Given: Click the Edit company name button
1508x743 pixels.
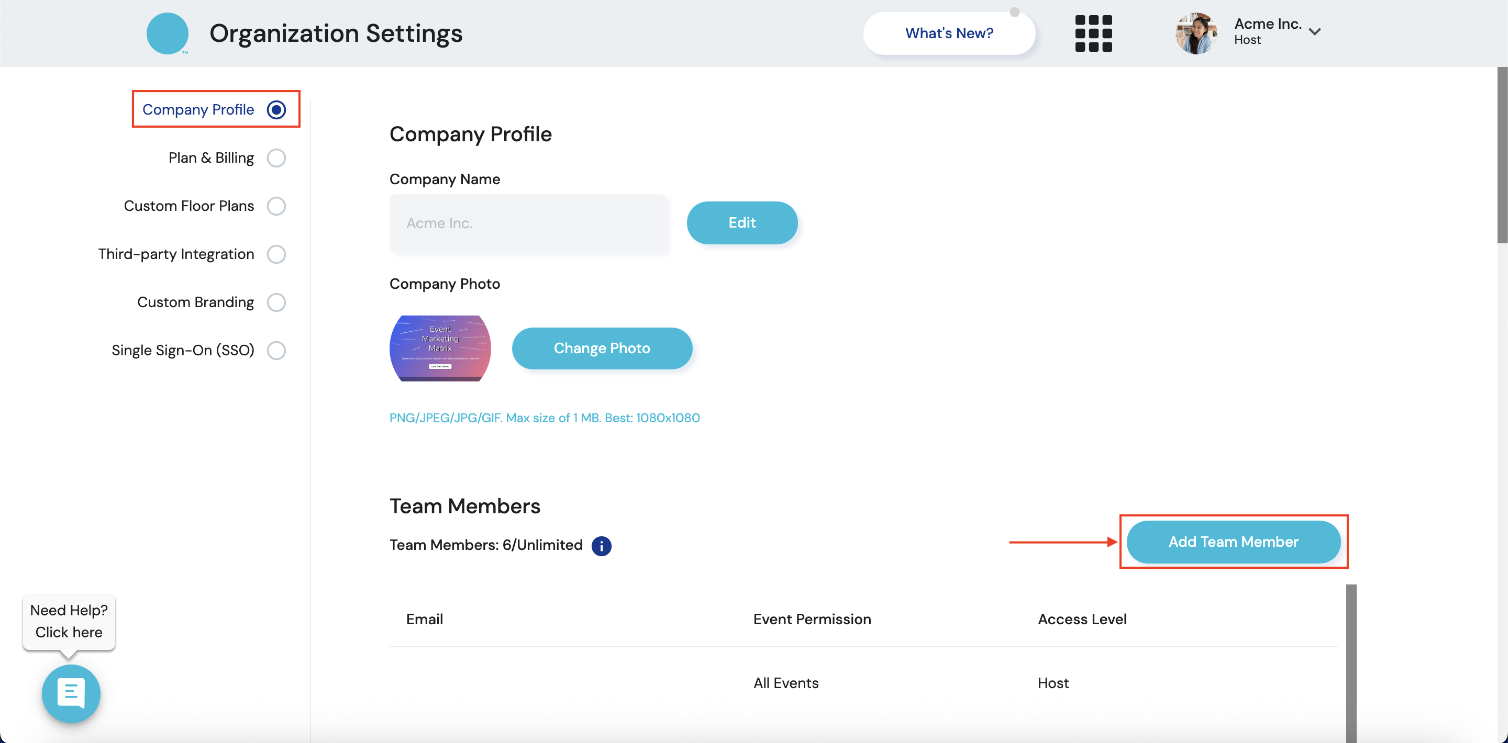Looking at the screenshot, I should pos(742,223).
